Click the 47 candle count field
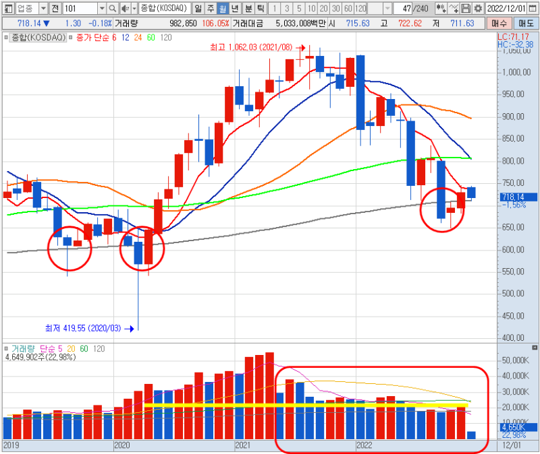This screenshot has width=540, height=454. tap(403, 8)
